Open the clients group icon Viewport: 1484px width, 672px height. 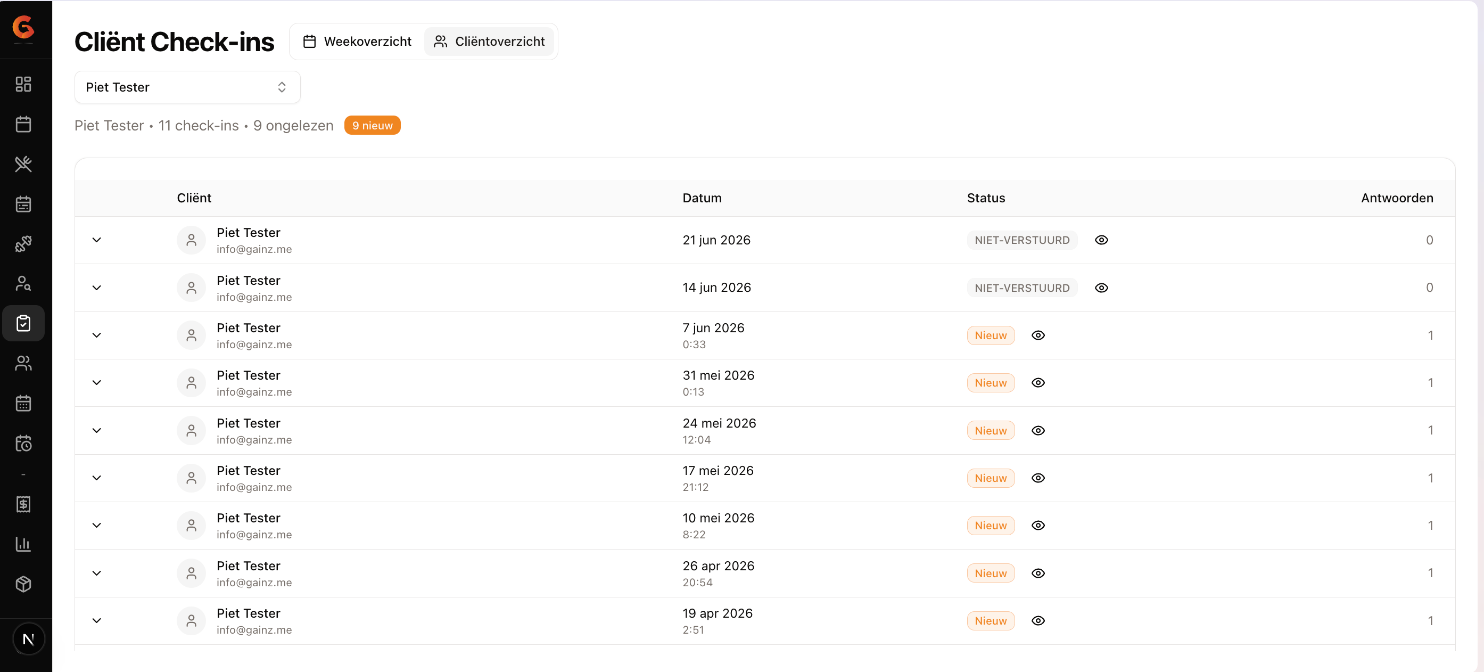[x=23, y=363]
